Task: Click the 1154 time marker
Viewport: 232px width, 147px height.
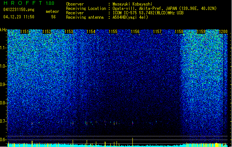Action: point(91,32)
